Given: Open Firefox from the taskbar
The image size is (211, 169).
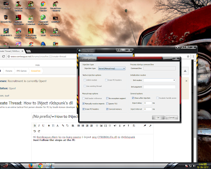Looking at the screenshot, I should pos(31,166).
